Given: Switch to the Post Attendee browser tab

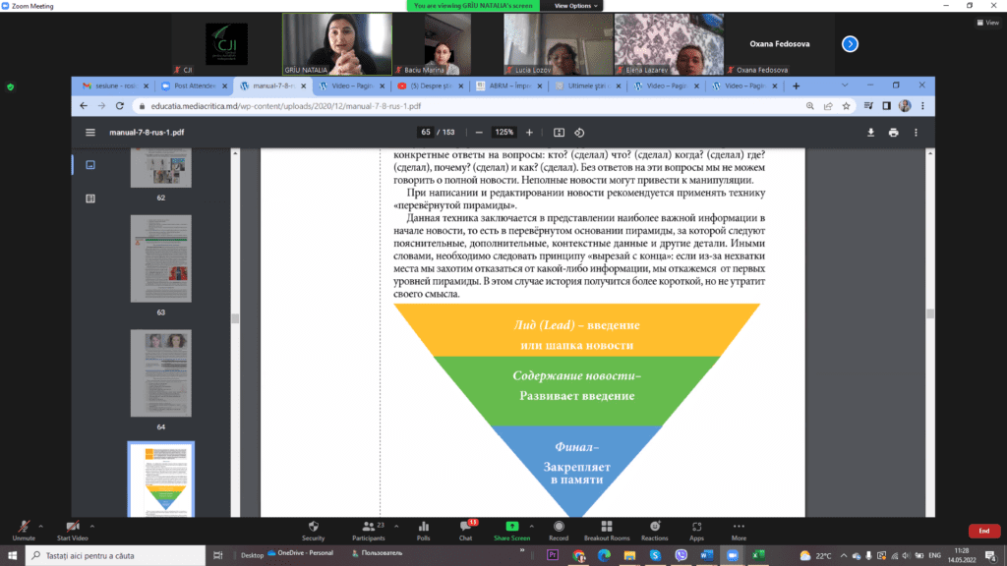Looking at the screenshot, I should [x=192, y=85].
